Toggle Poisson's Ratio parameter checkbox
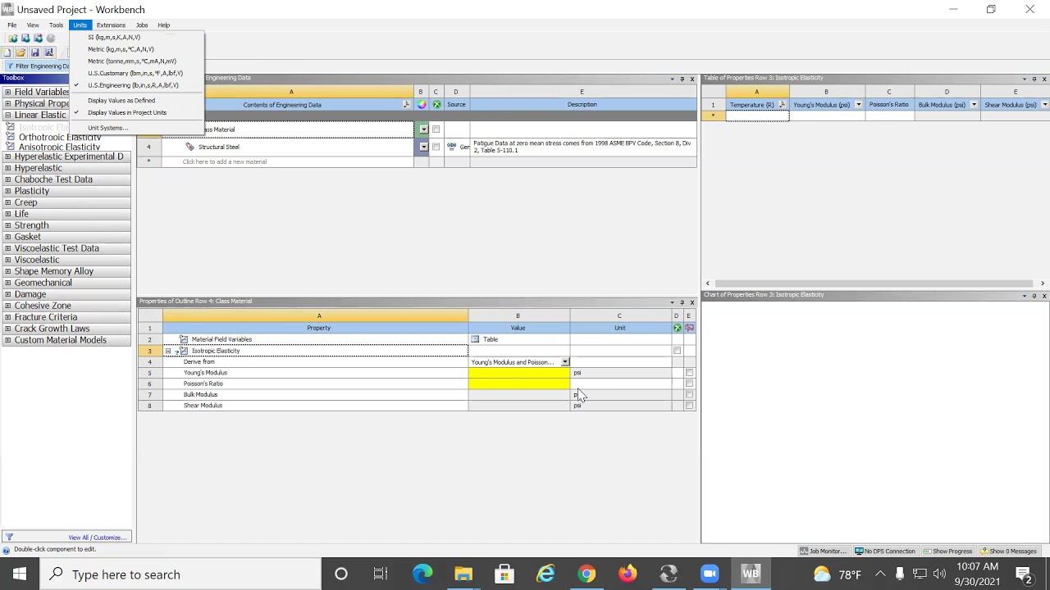The image size is (1050, 590). click(689, 383)
